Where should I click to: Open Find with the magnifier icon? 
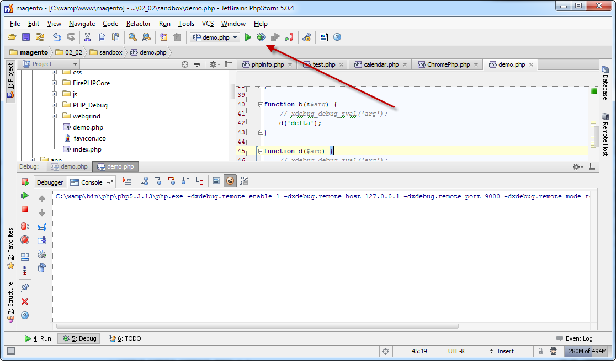click(132, 37)
